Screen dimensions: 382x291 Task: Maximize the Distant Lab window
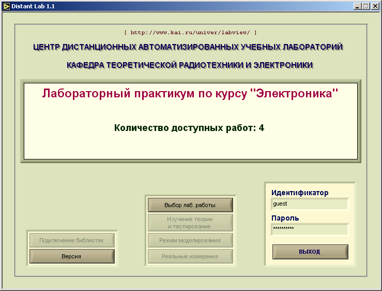click(x=365, y=6)
